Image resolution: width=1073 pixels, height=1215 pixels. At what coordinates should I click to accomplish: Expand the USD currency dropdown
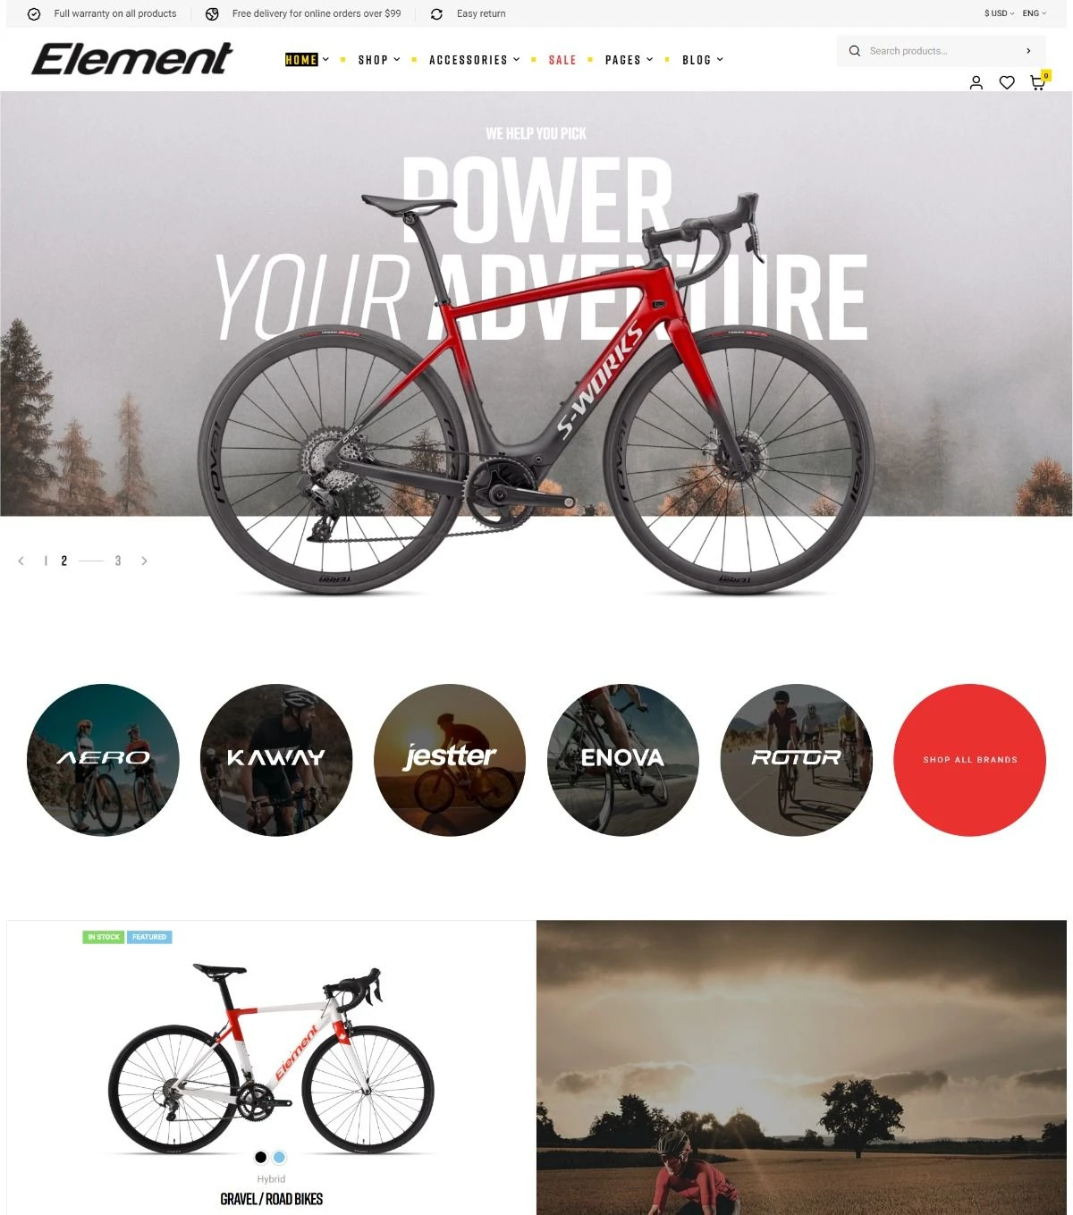(x=999, y=13)
